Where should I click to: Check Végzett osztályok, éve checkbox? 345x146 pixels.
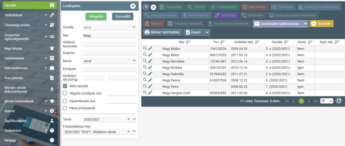(65, 93)
